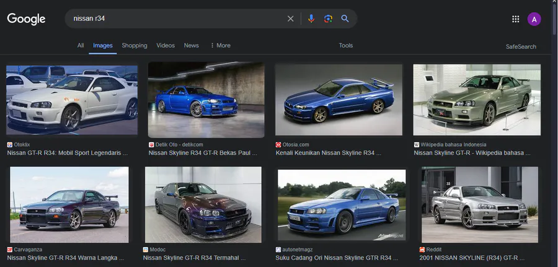
Task: Open the Tools filter options
Action: coord(346,45)
